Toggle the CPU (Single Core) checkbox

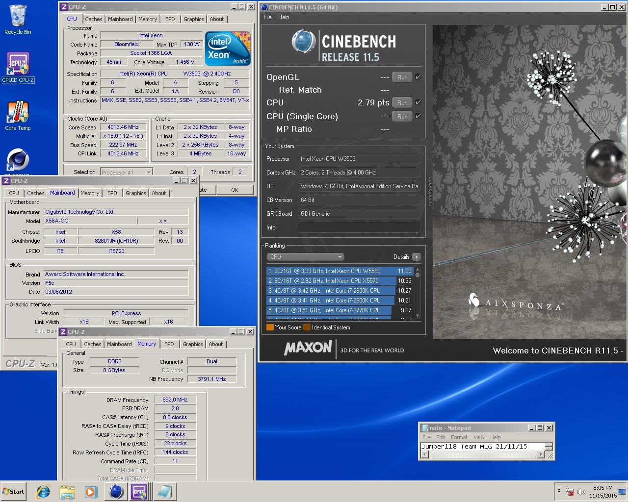[x=418, y=116]
